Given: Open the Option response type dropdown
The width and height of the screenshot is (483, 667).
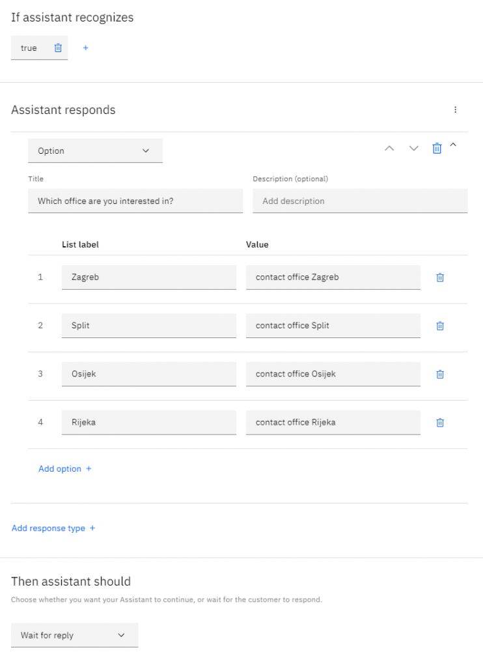Looking at the screenshot, I should click(95, 151).
